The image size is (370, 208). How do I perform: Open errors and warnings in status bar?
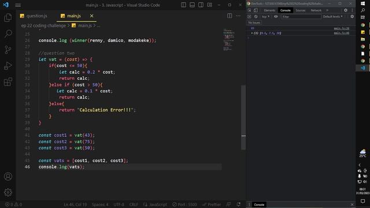coord(13,205)
